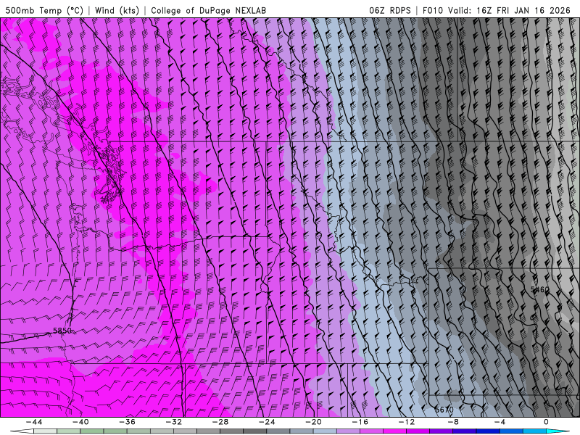Click the 5670 height contour label
Screen dimensions: 580x435
(444, 410)
